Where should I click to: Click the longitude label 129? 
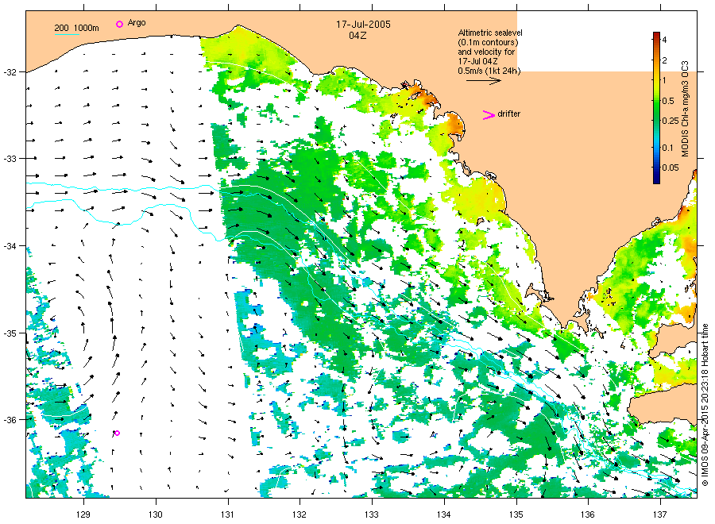coord(83,514)
